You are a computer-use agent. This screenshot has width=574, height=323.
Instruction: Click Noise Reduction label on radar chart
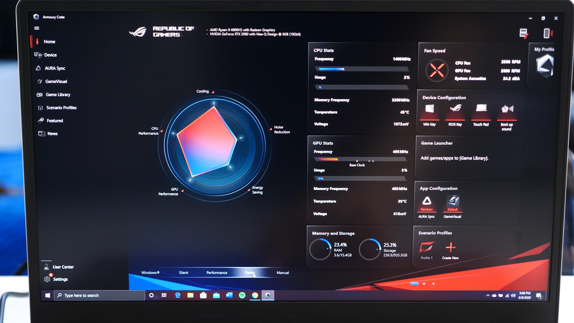point(282,129)
